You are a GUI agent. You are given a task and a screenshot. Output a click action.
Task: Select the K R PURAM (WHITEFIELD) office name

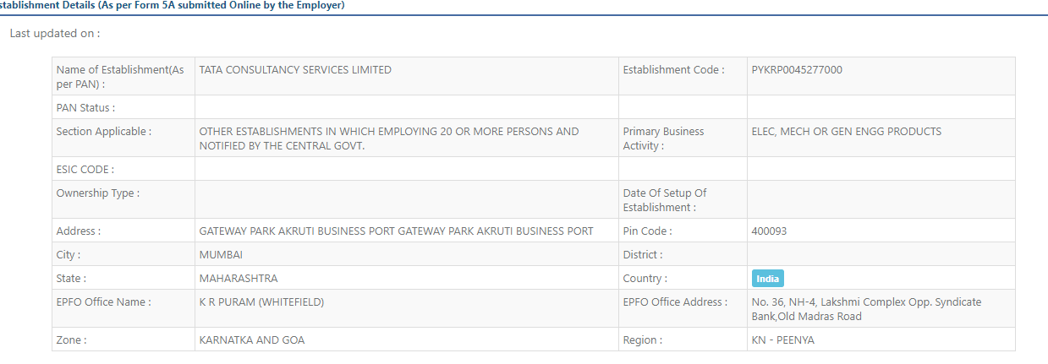(261, 302)
